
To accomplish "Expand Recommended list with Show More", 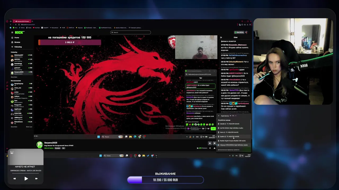I will point(14,127).
